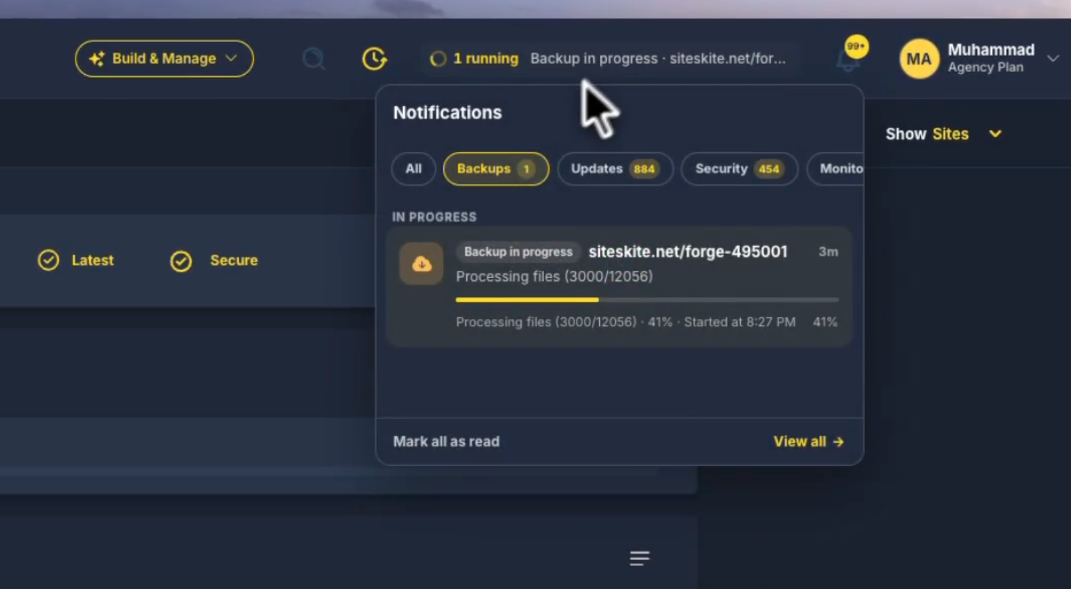Open the partially visible Monitor tab
Viewport: 1071px width, 589px height.
point(835,169)
